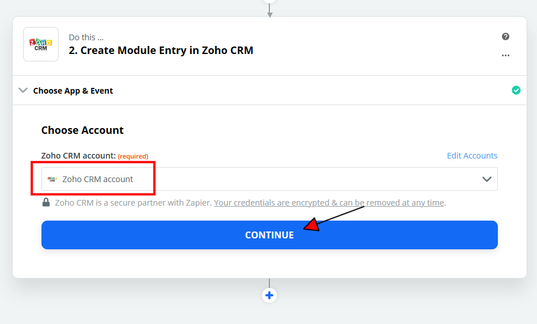Open the credentials encrypted link
The height and width of the screenshot is (324, 537).
click(x=329, y=203)
